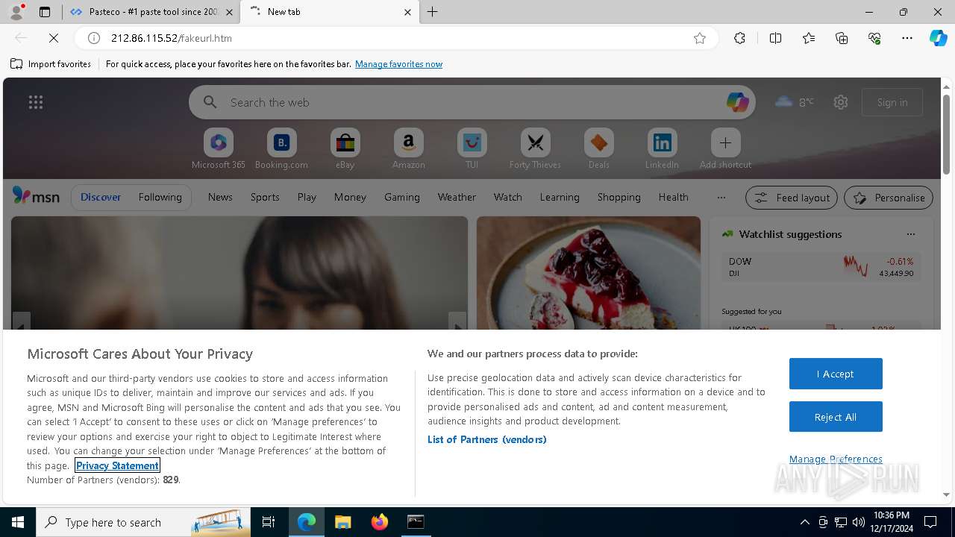Open Firefox from the taskbar
The width and height of the screenshot is (955, 537).
pyautogui.click(x=380, y=522)
